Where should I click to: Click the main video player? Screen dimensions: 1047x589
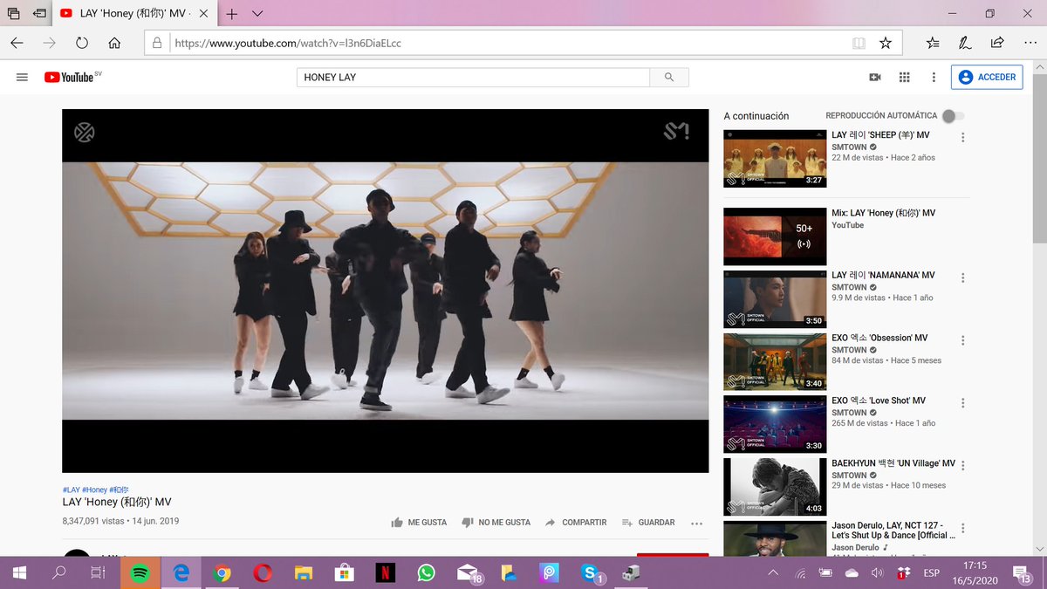[x=385, y=291]
